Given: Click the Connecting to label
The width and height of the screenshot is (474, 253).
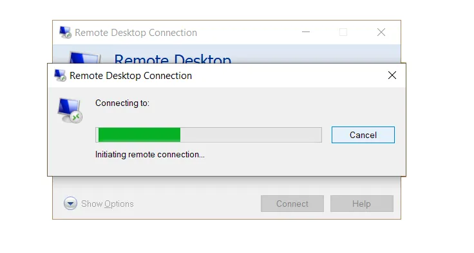Looking at the screenshot, I should click(122, 103).
